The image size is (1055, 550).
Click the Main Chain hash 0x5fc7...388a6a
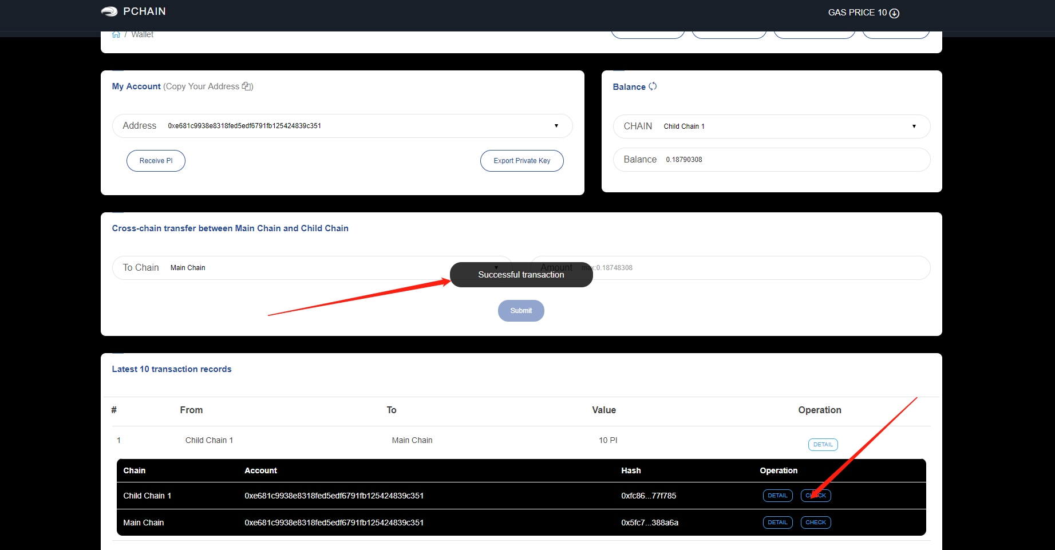[650, 523]
